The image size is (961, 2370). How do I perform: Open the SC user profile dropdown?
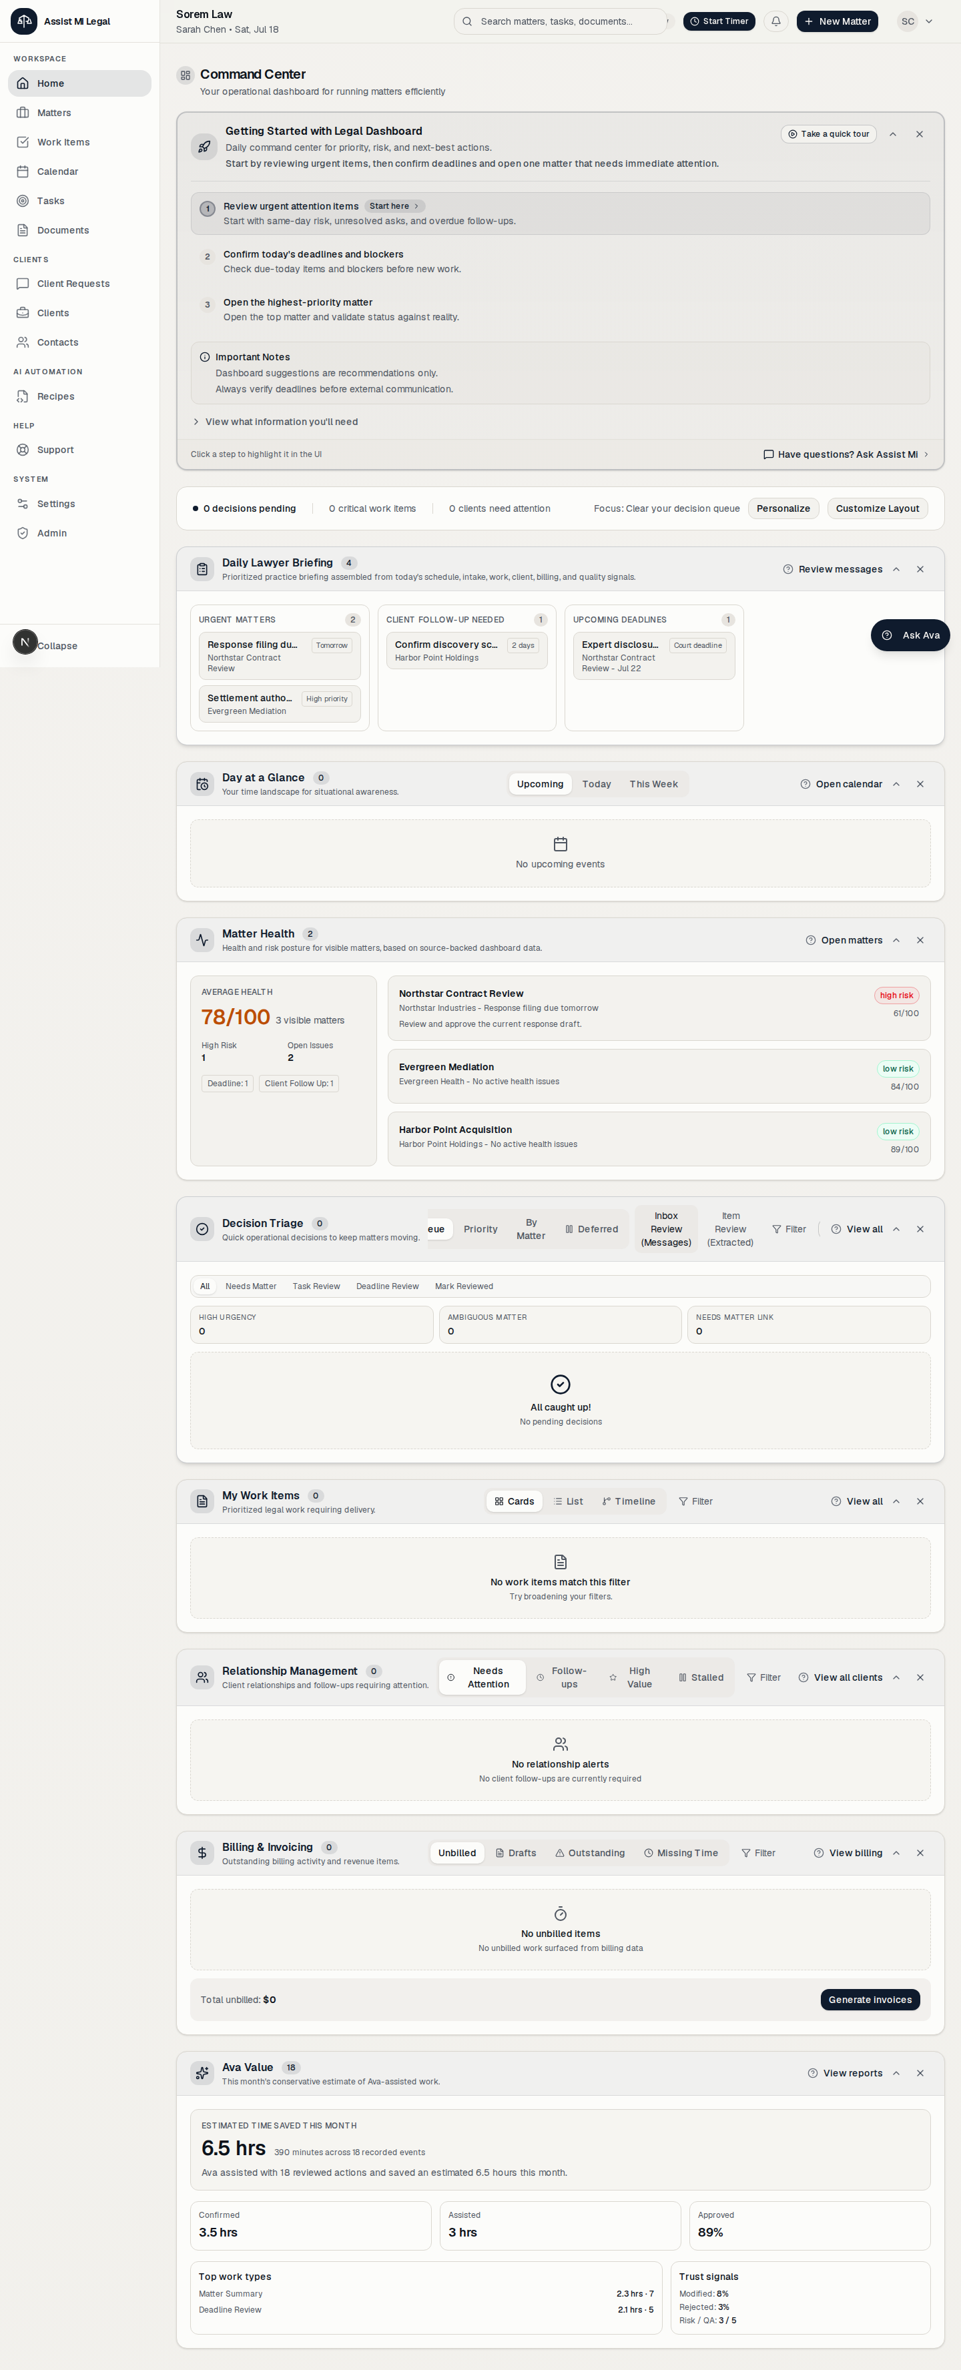(x=916, y=21)
